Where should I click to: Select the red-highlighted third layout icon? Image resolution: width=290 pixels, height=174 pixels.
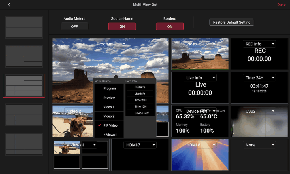(24, 85)
